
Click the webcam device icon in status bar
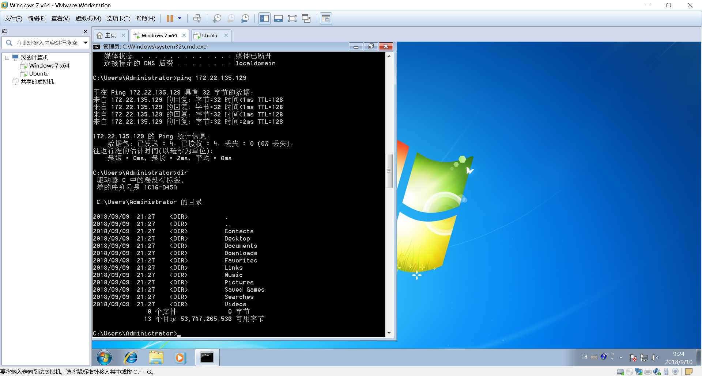[x=675, y=372]
